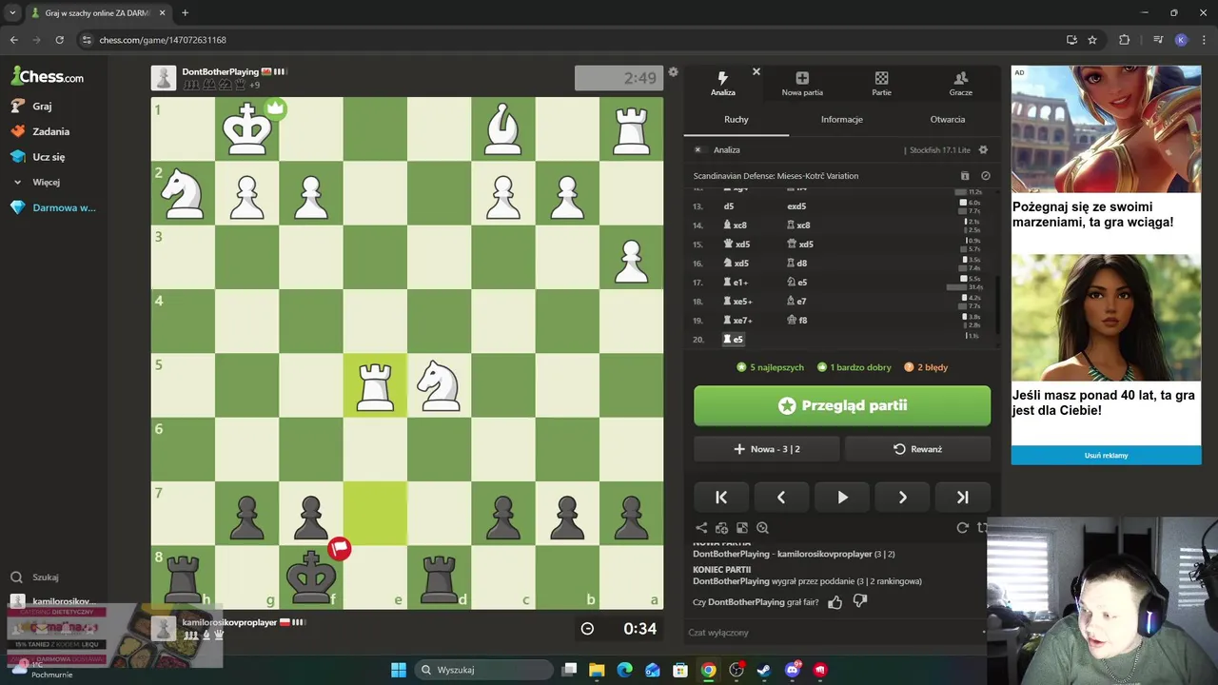Open the Windows Start menu
The height and width of the screenshot is (685, 1218).
click(x=399, y=670)
